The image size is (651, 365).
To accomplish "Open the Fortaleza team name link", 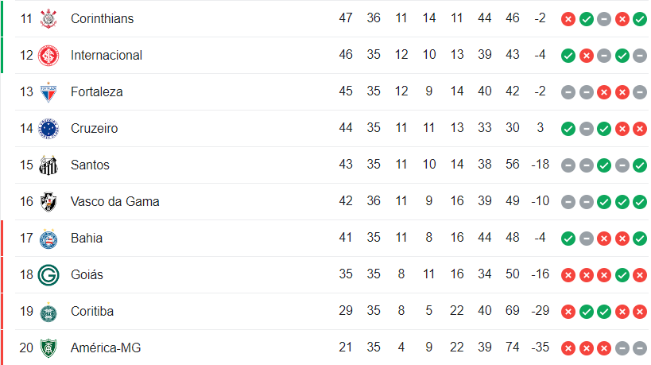I will coord(96,91).
